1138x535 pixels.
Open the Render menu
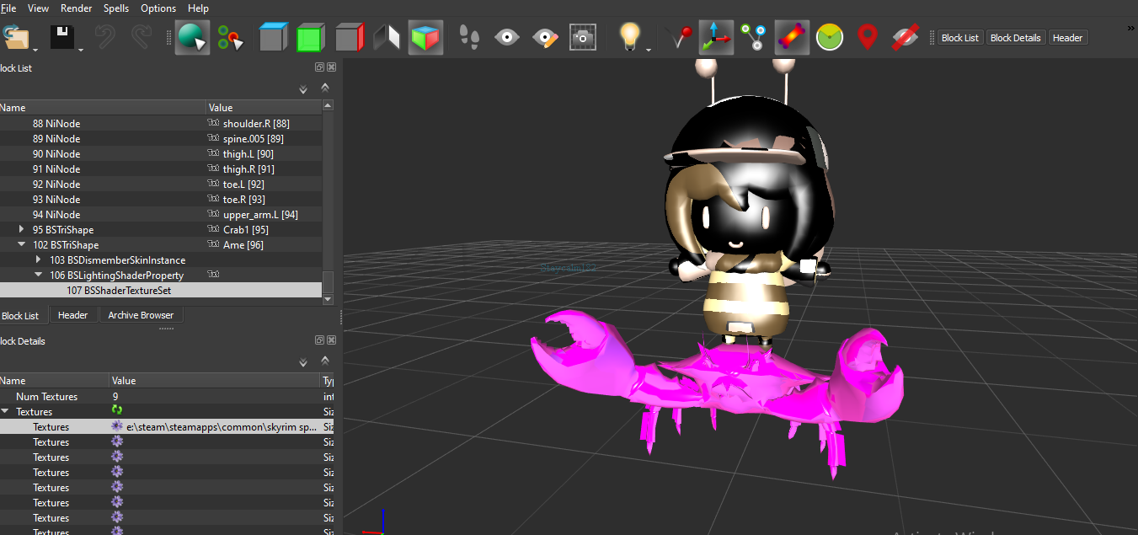click(x=77, y=8)
